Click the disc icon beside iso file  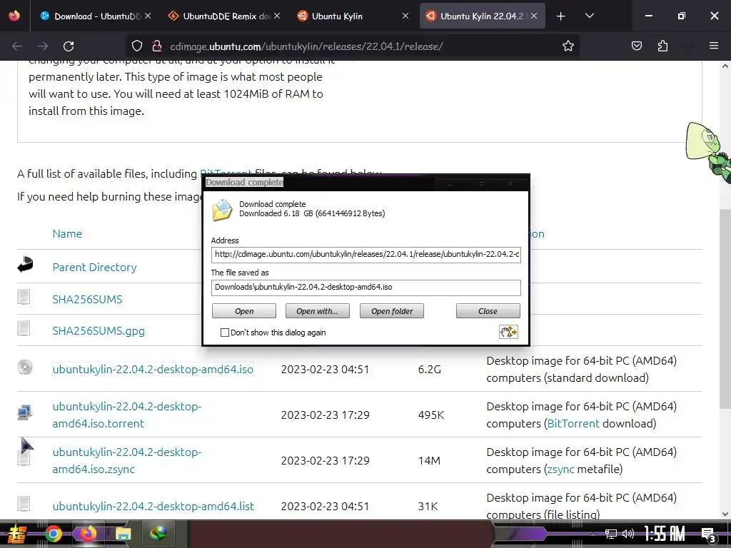point(25,367)
